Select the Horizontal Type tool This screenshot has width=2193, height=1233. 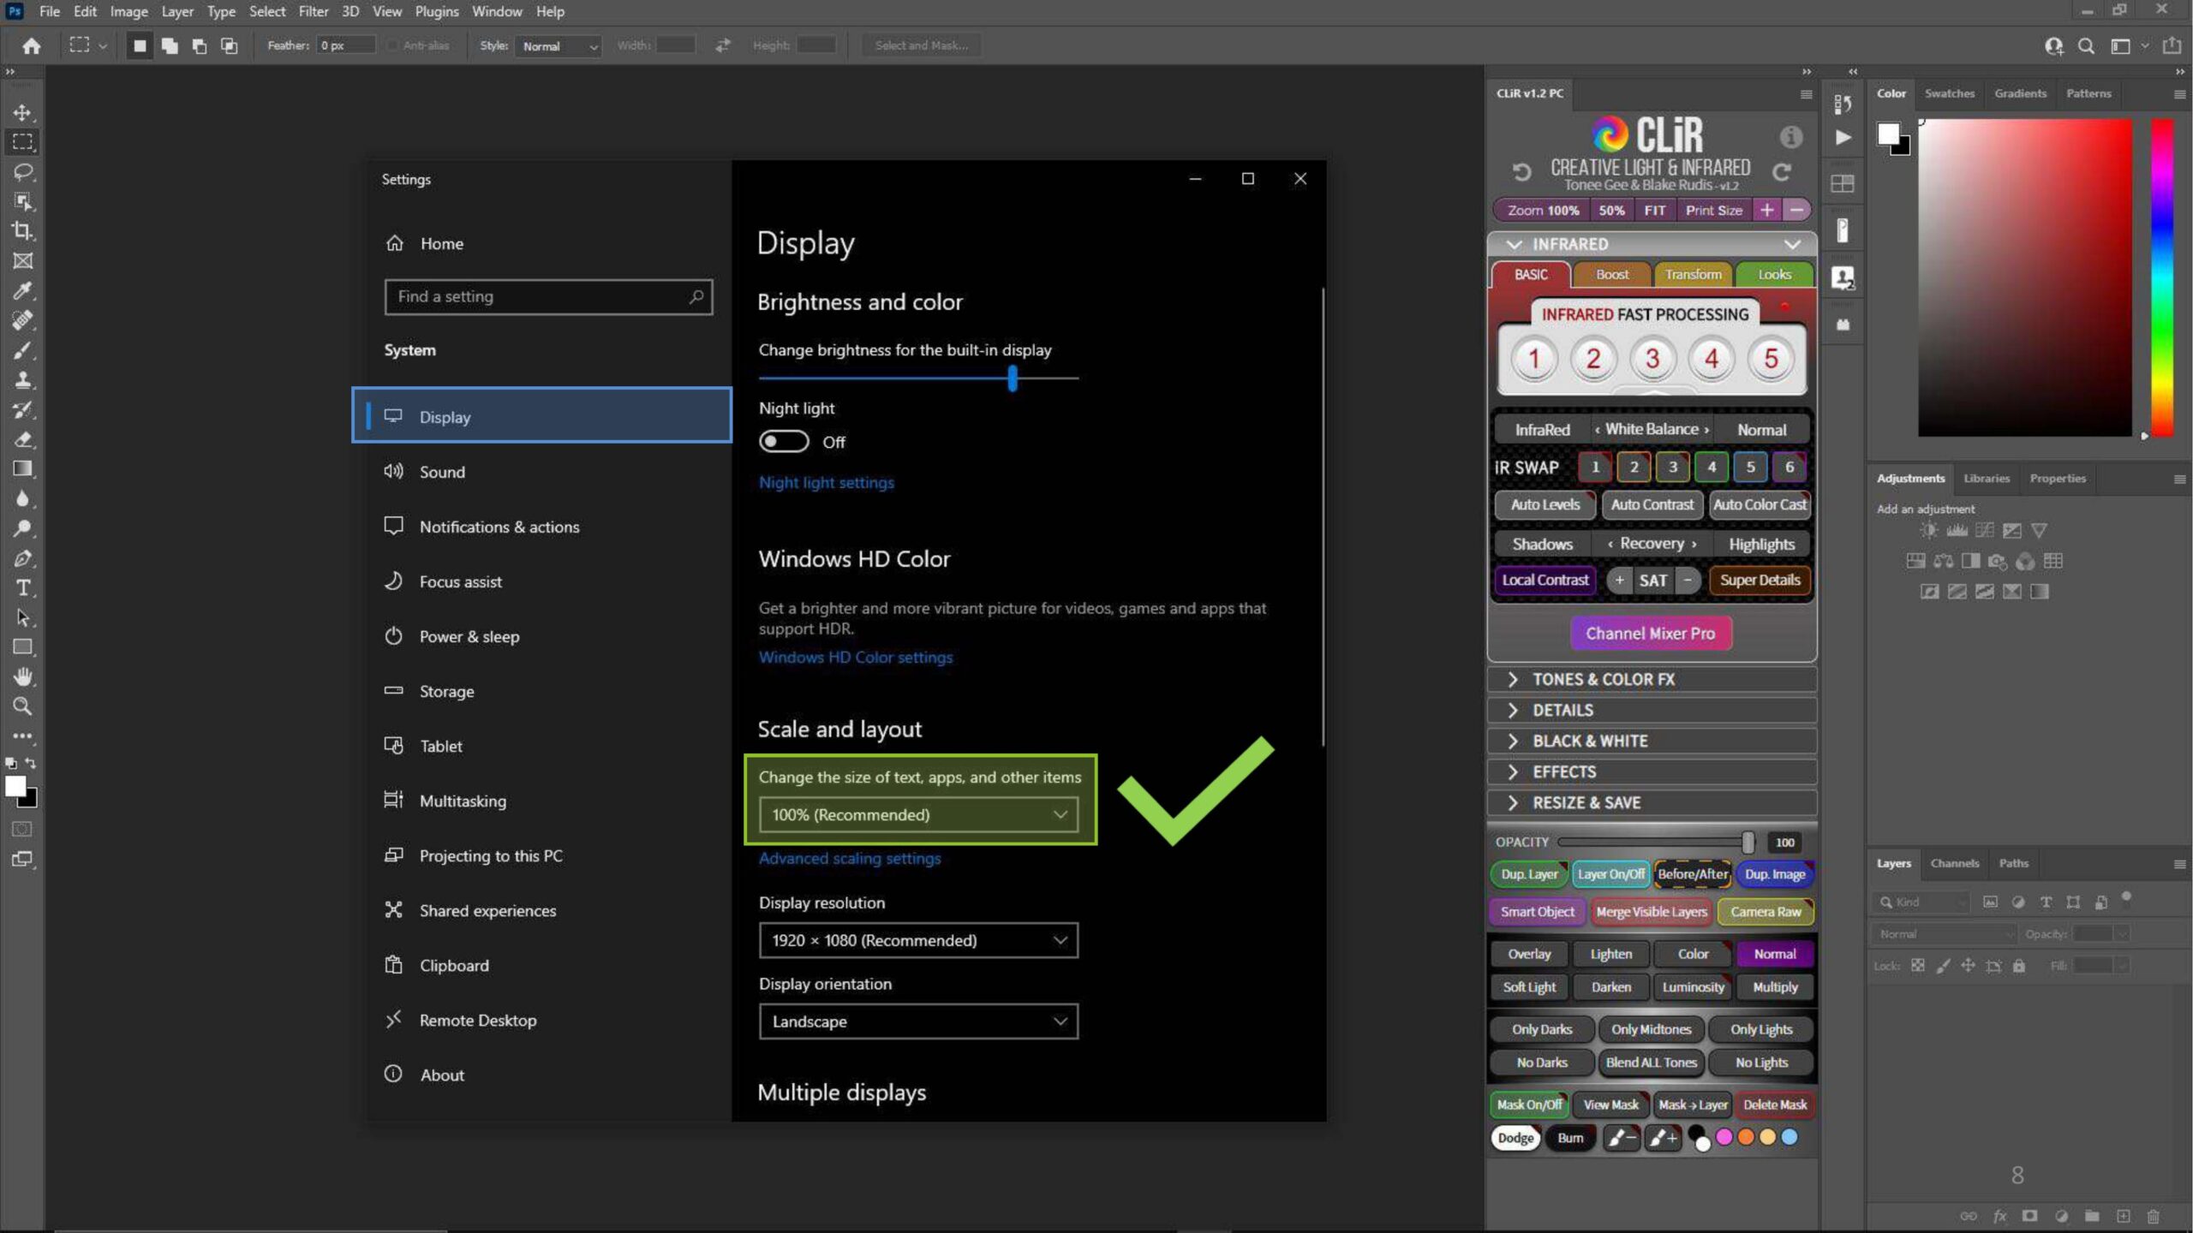(23, 587)
